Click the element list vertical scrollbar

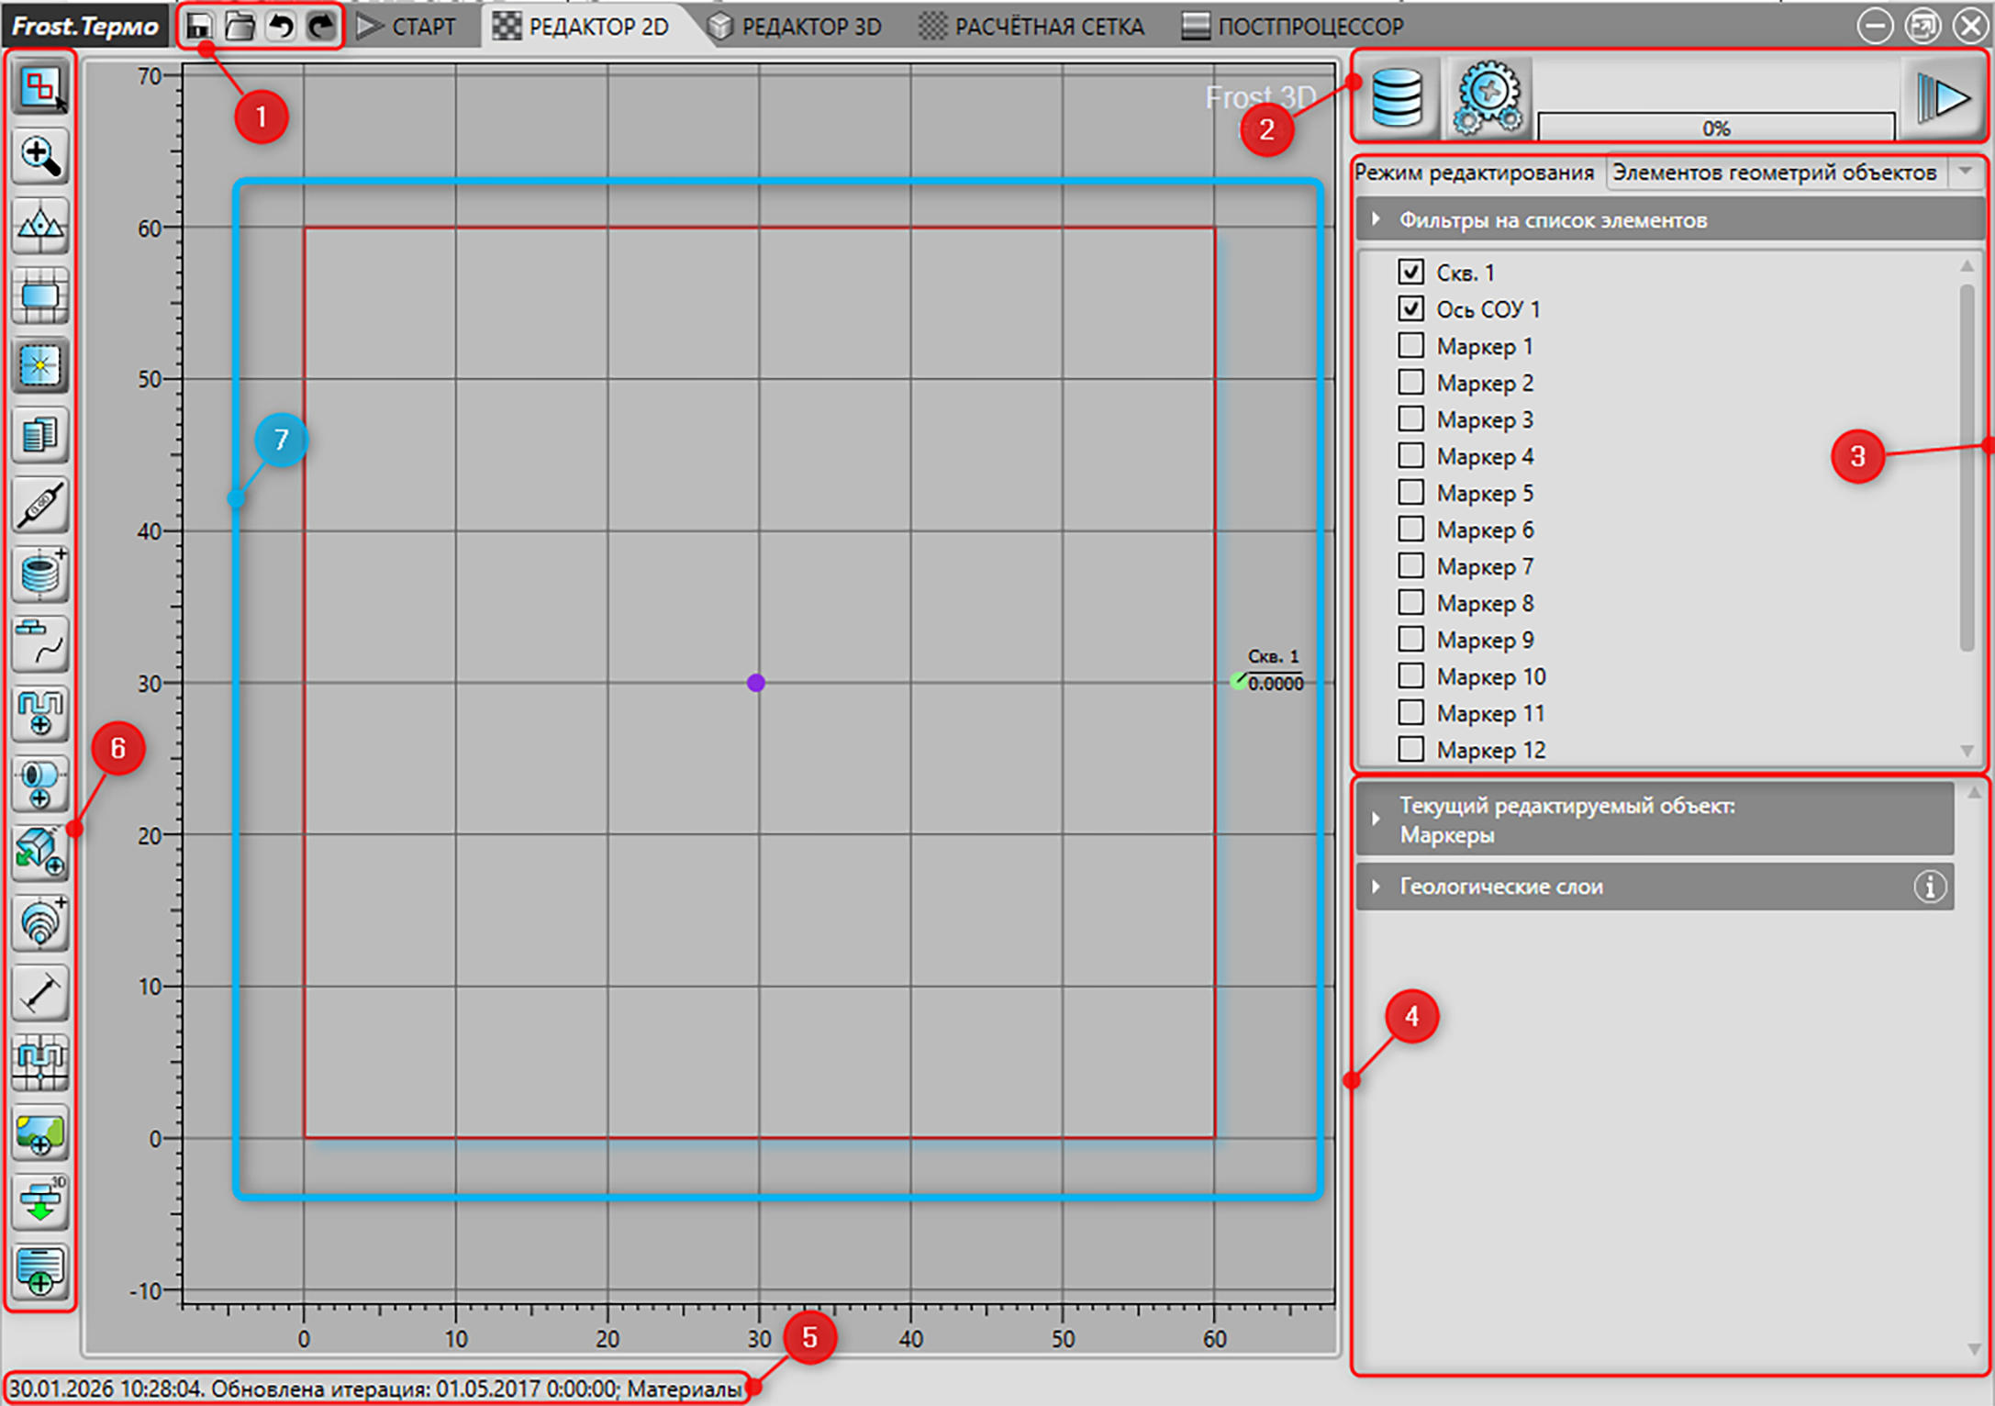(x=1967, y=508)
